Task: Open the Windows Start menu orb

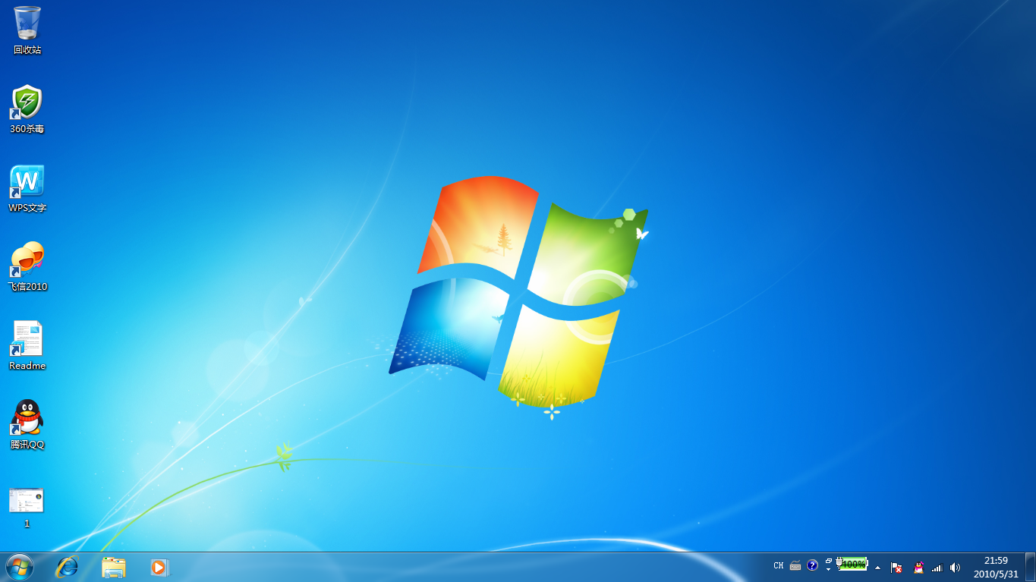Action: 19,567
